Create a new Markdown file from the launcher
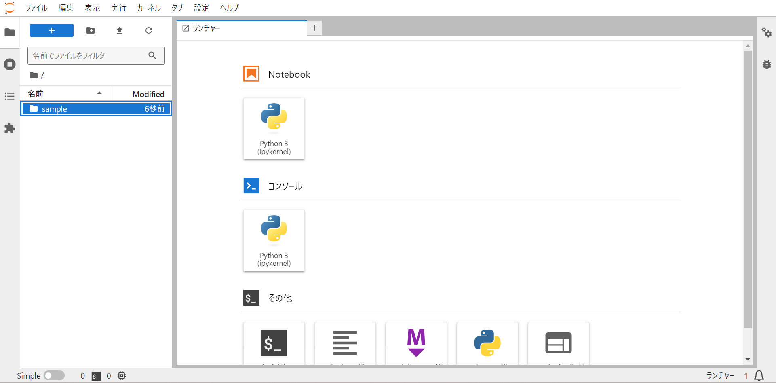This screenshot has height=383, width=776. (416, 343)
